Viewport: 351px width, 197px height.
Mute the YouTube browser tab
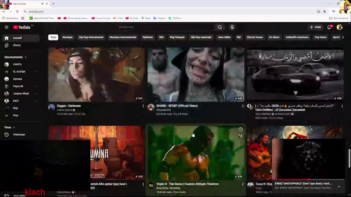click(42, 4)
